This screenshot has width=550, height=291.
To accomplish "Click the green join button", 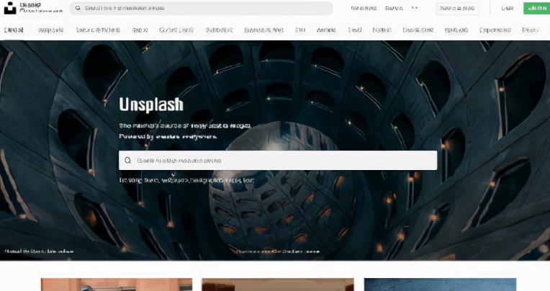I will tap(536, 8).
